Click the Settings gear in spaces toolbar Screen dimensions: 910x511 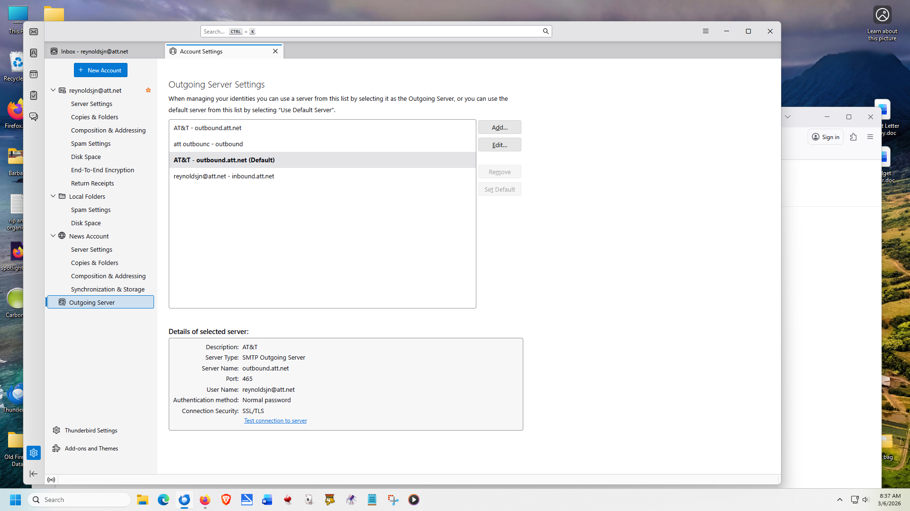point(34,453)
